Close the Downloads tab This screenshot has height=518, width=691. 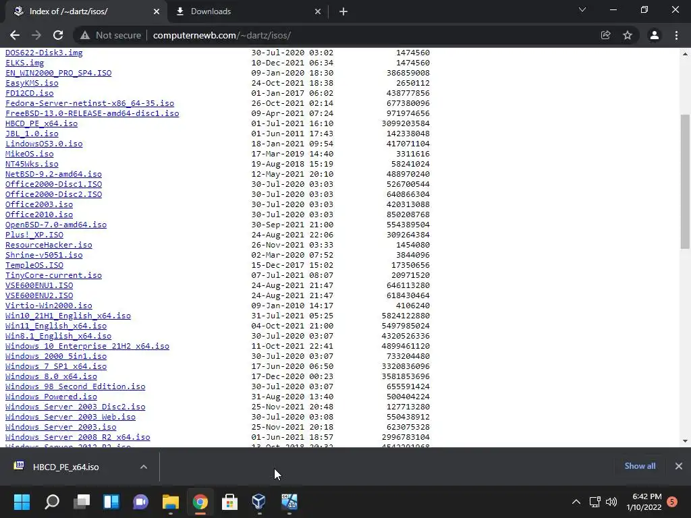[x=318, y=12]
